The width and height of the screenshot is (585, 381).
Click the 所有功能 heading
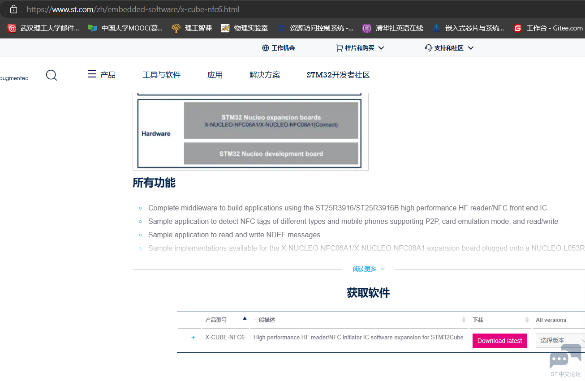154,183
